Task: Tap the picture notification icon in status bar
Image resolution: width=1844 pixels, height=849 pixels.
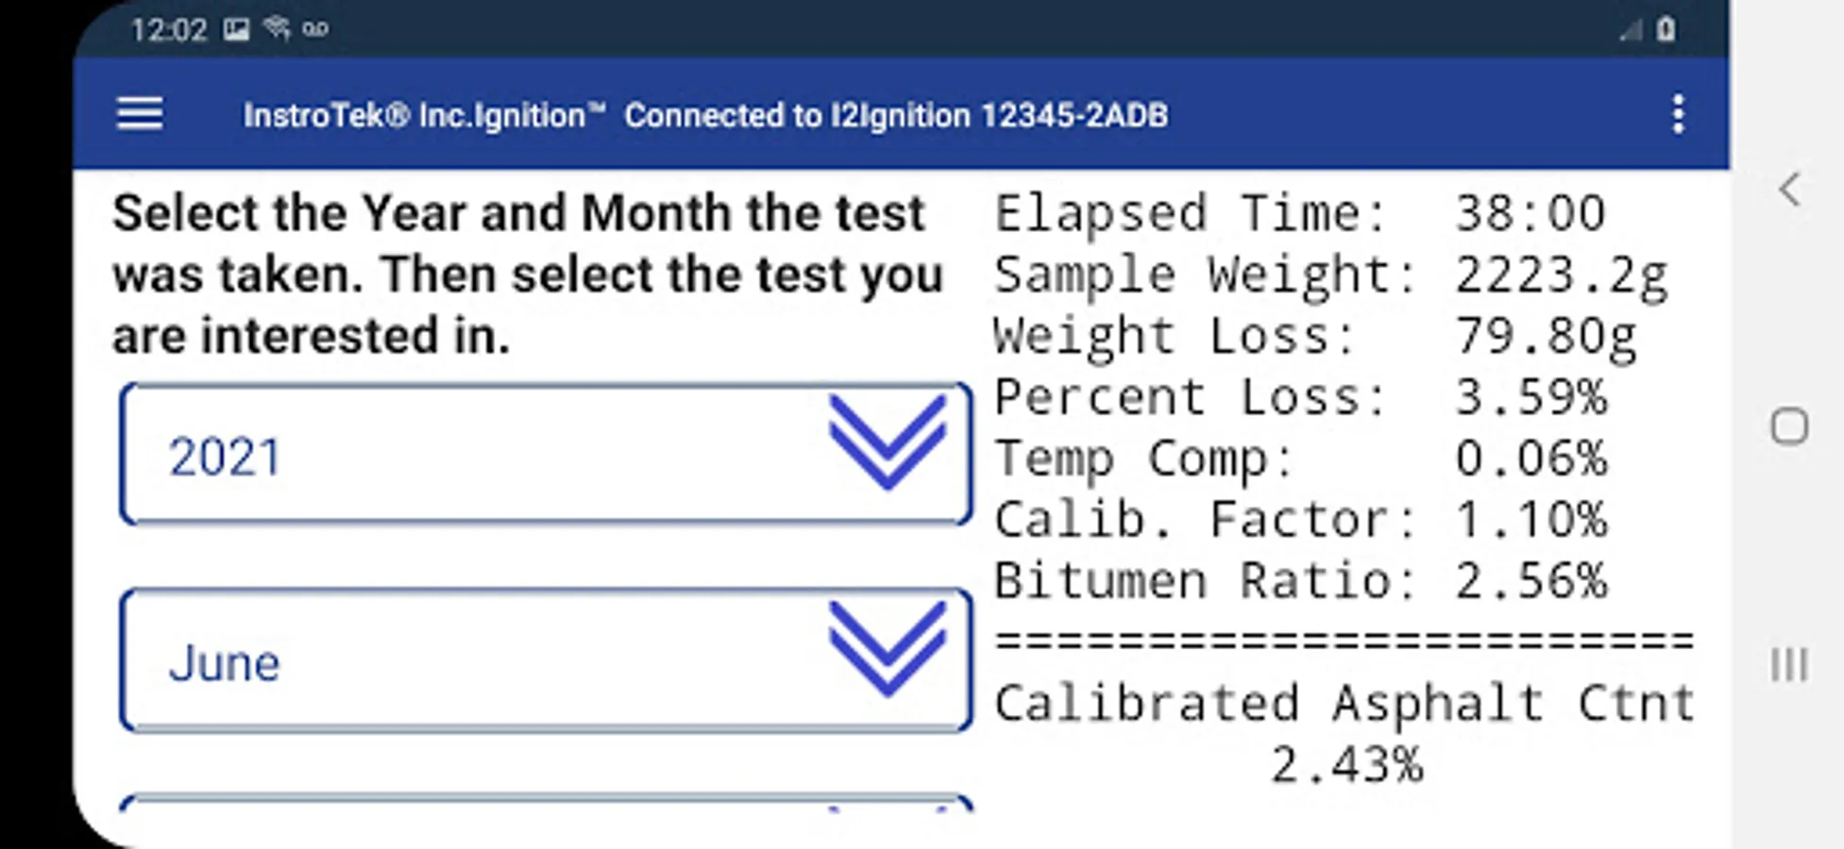Action: coord(236,30)
